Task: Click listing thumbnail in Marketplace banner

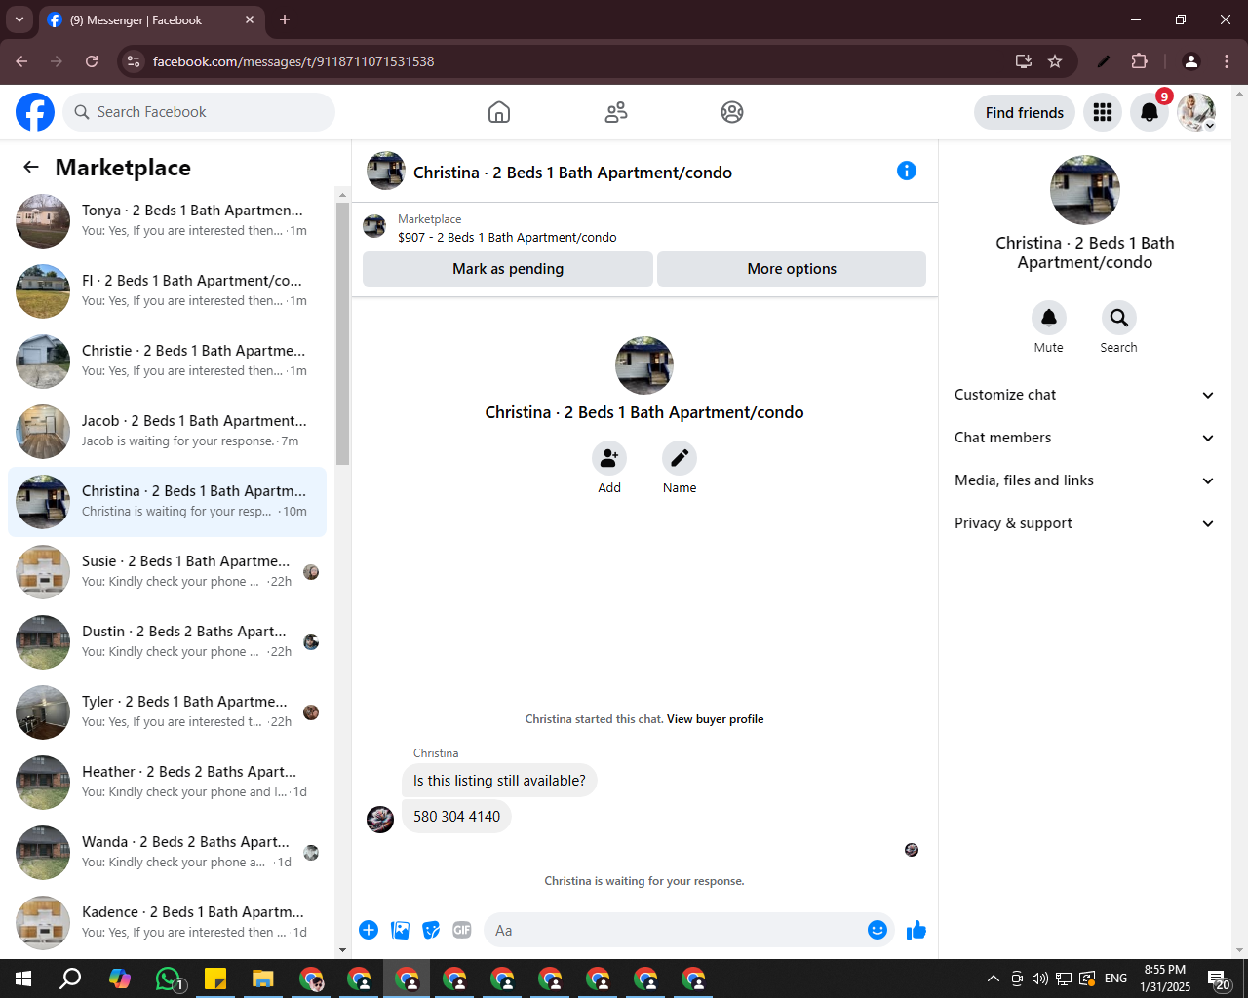Action: point(374,227)
